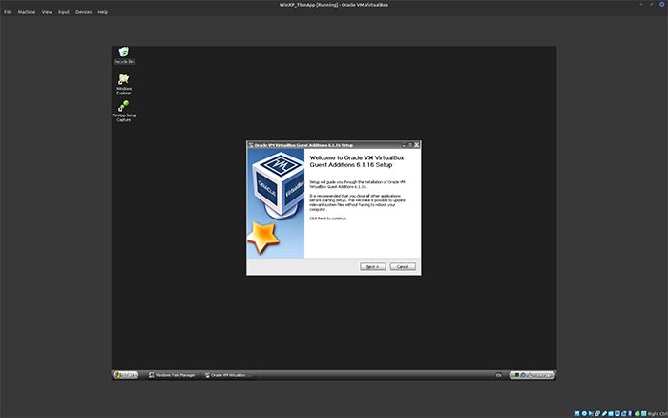Click the display status icon
The width and height of the screenshot is (668, 418).
617,413
